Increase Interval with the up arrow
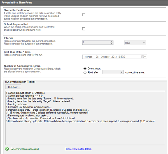 pos(111,42)
